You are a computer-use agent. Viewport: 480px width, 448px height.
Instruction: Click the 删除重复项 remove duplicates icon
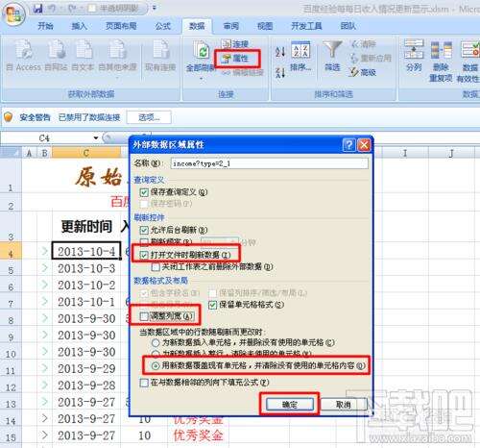441,50
